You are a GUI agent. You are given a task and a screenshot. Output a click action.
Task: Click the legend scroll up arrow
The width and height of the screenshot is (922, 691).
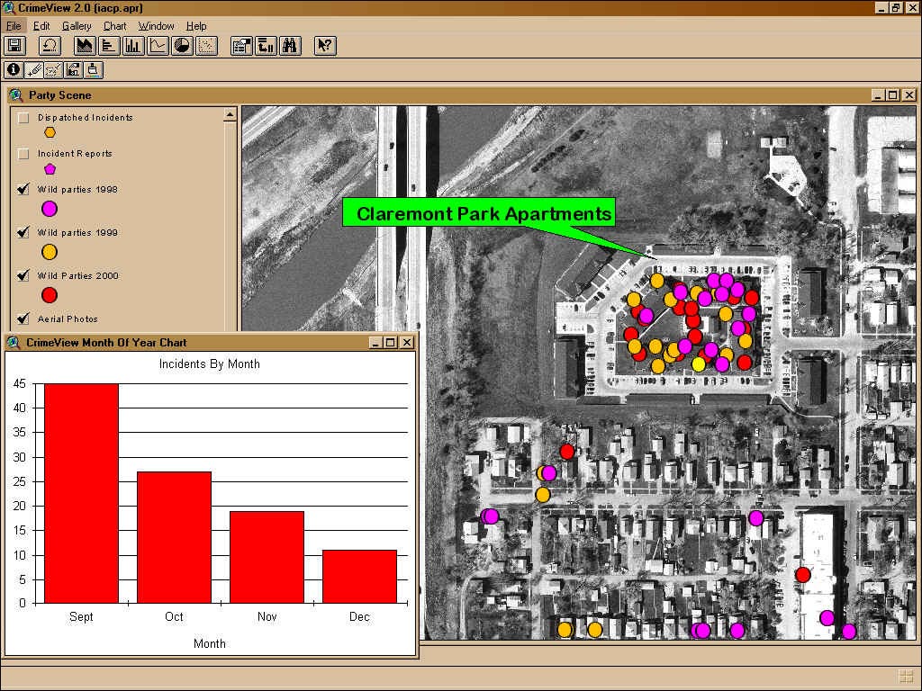pos(230,114)
